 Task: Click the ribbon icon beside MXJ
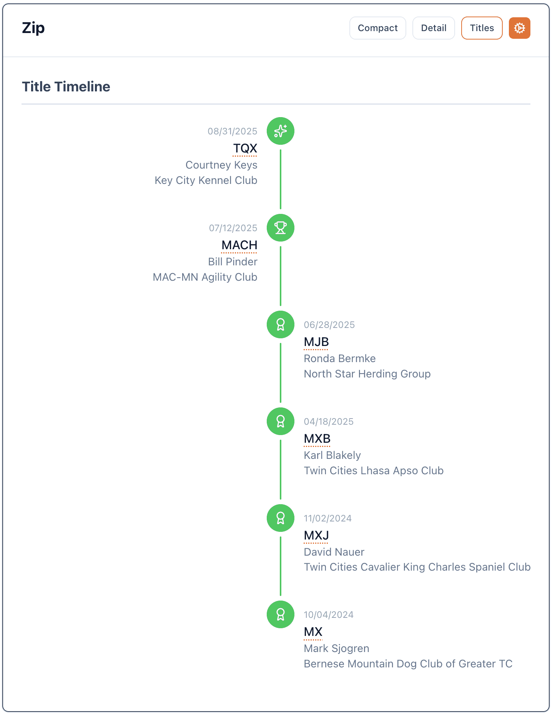click(x=281, y=518)
